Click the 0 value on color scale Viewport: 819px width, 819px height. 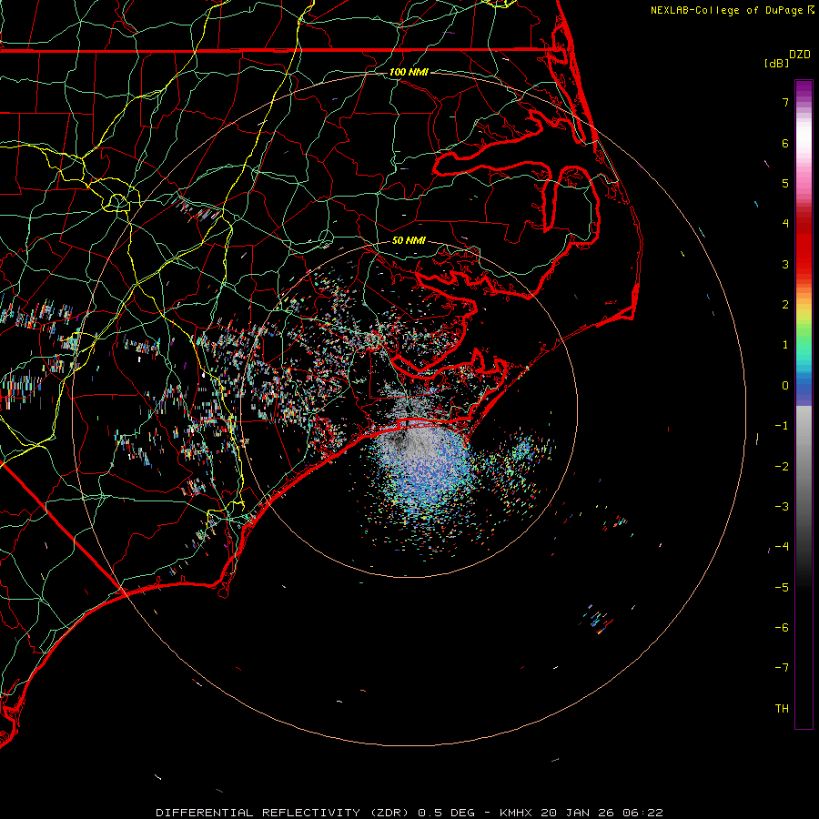(x=785, y=386)
